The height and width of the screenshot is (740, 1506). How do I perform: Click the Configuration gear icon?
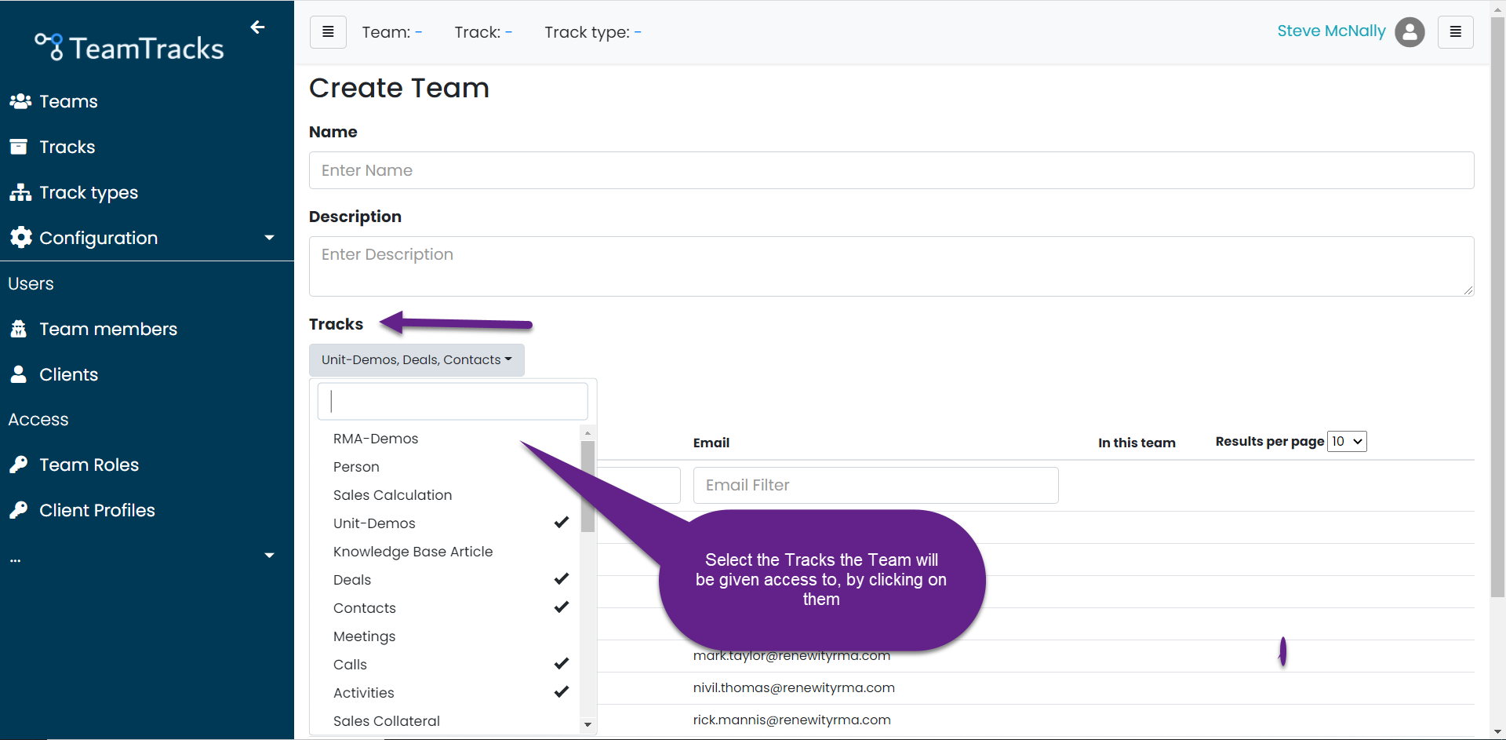[x=21, y=238]
